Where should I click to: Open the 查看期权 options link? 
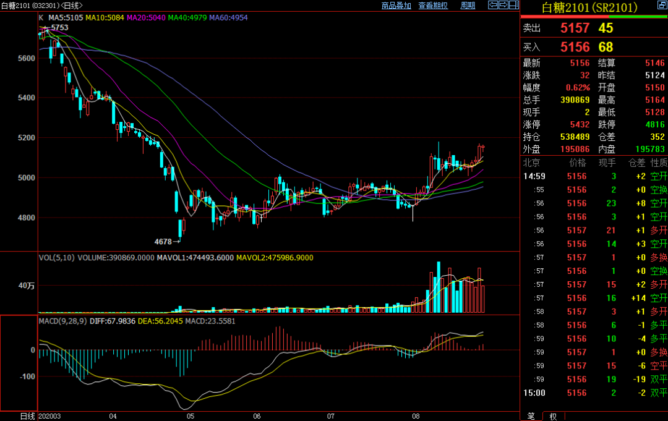433,6
